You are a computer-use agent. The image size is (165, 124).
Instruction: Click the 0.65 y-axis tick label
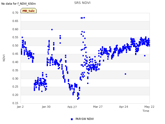(15, 21)
